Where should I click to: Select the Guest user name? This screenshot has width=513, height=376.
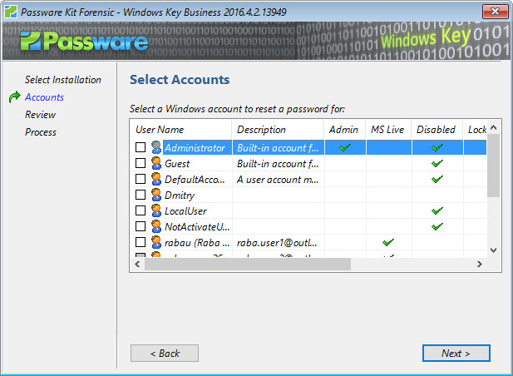(x=177, y=164)
